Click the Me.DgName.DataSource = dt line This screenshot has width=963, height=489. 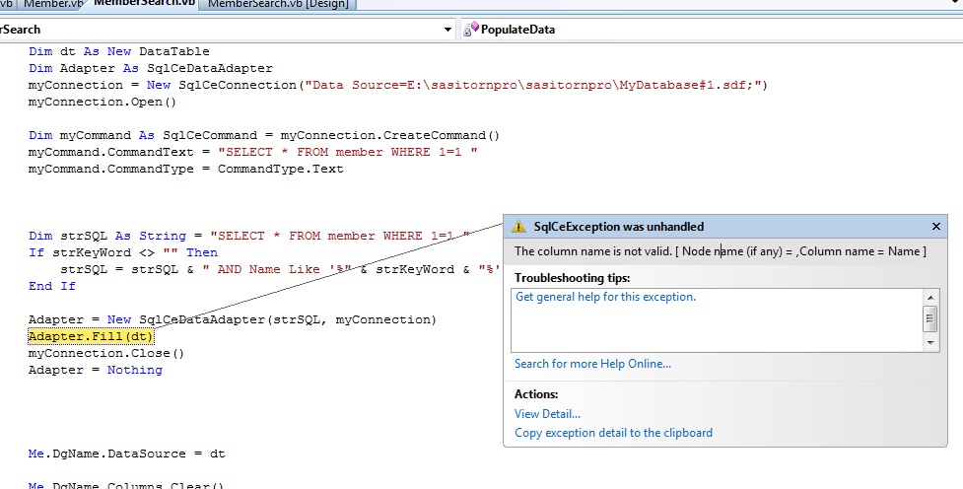coord(126,454)
